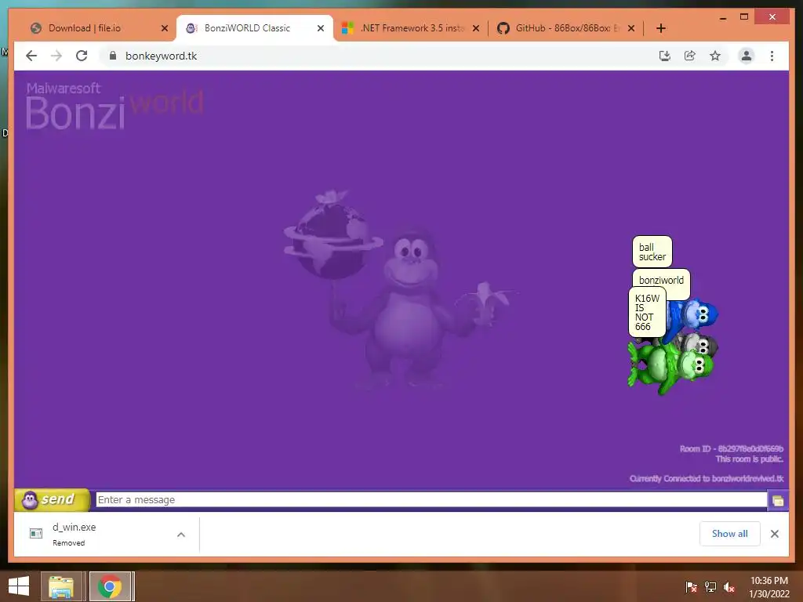Click the 'ball sucker' speech bubble
This screenshot has height=602, width=803.
coord(652,252)
